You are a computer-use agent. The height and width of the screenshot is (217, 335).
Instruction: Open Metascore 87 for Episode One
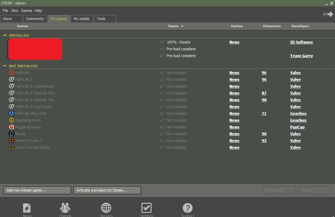coord(264,93)
